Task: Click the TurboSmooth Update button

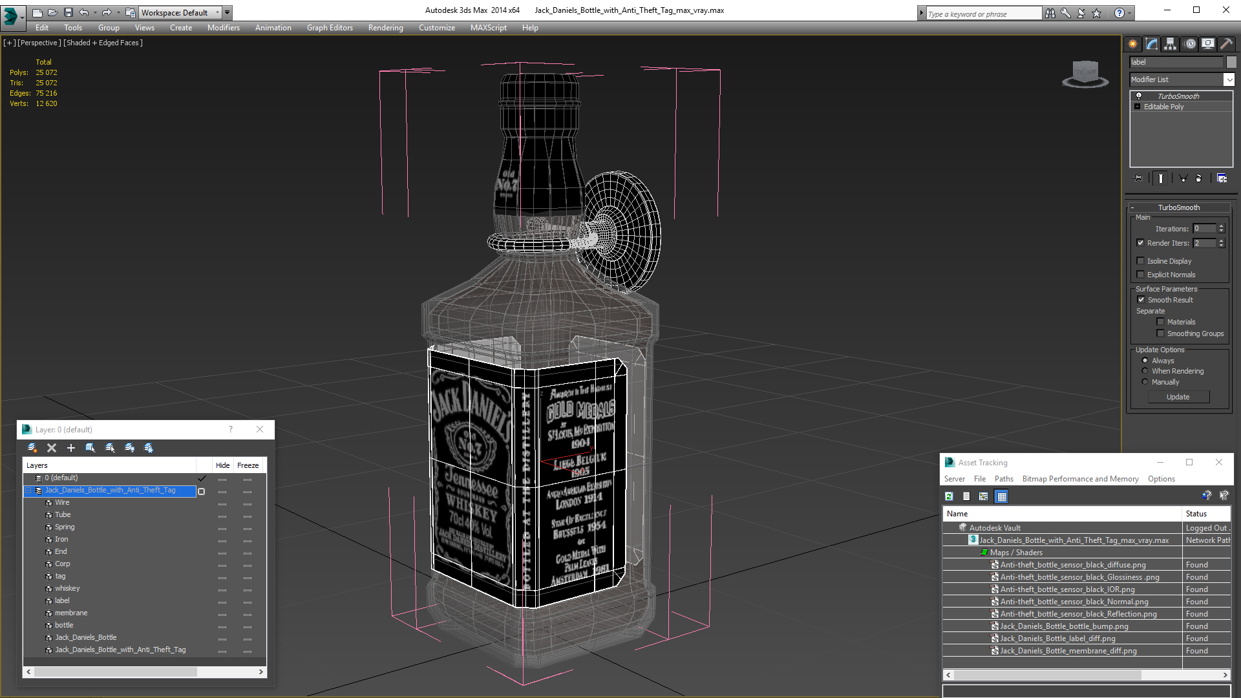Action: pos(1178,397)
